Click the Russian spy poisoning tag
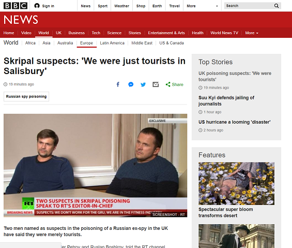This screenshot has height=248, width=292. click(26, 96)
